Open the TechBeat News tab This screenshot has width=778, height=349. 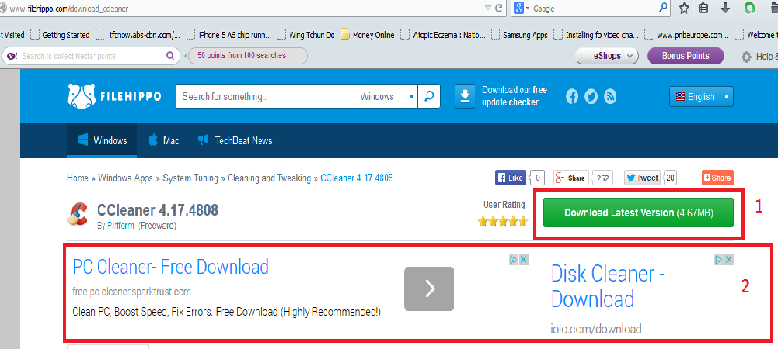[235, 140]
